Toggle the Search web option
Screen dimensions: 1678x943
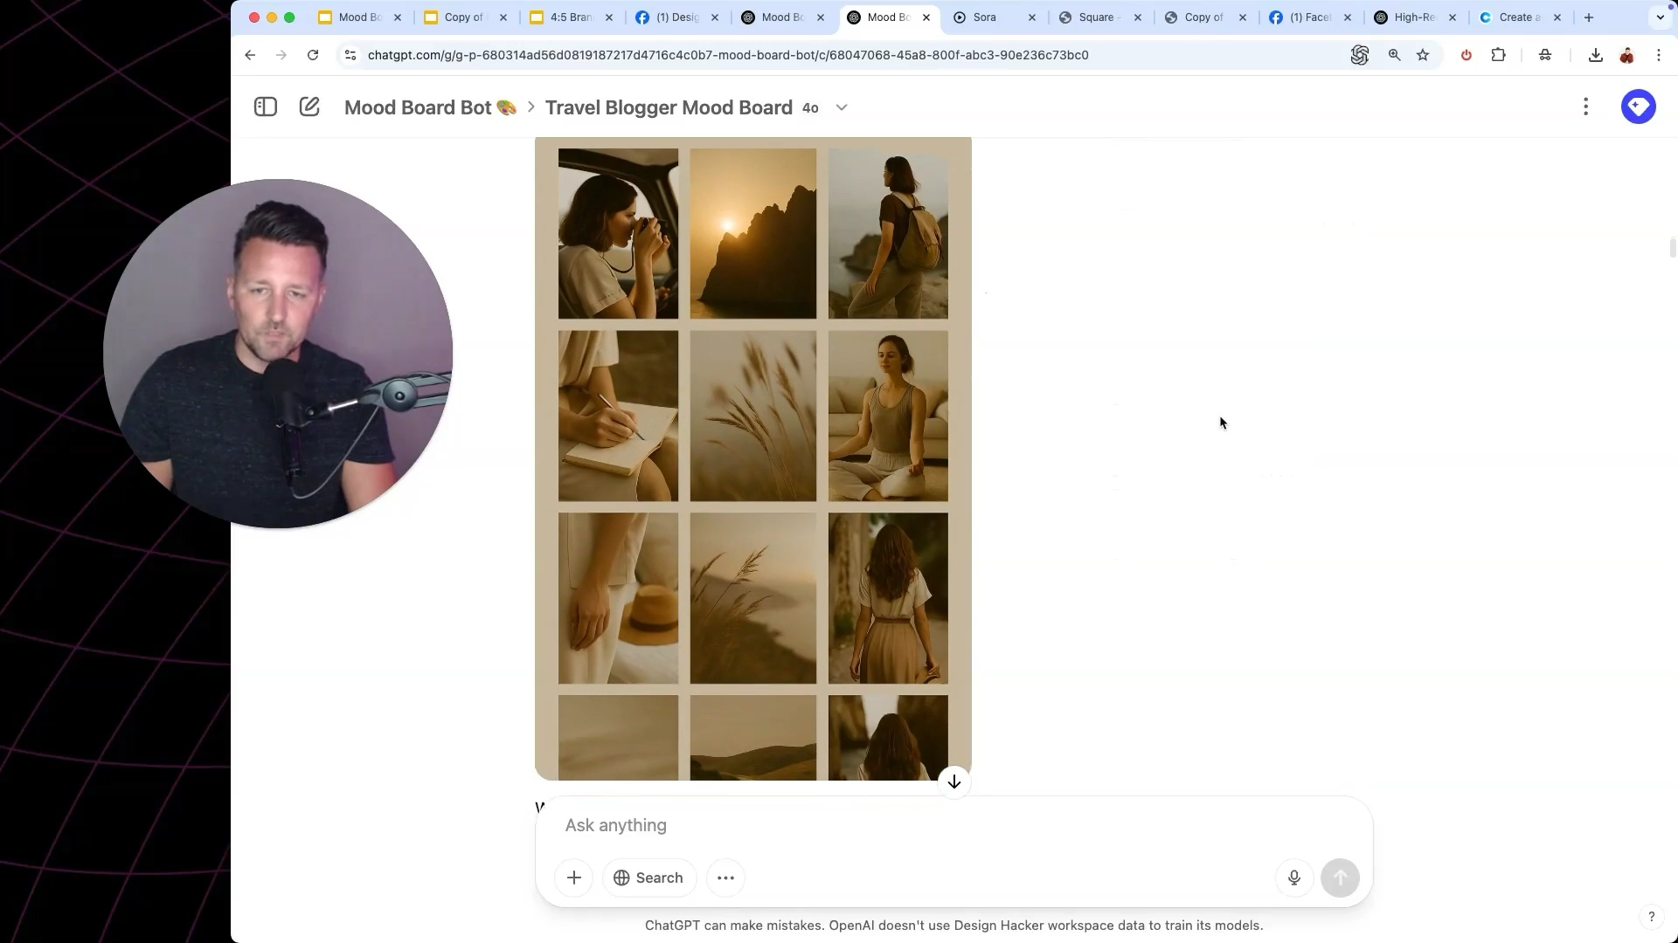[648, 878]
